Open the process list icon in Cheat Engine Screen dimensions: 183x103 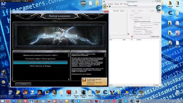(x=105, y=6)
